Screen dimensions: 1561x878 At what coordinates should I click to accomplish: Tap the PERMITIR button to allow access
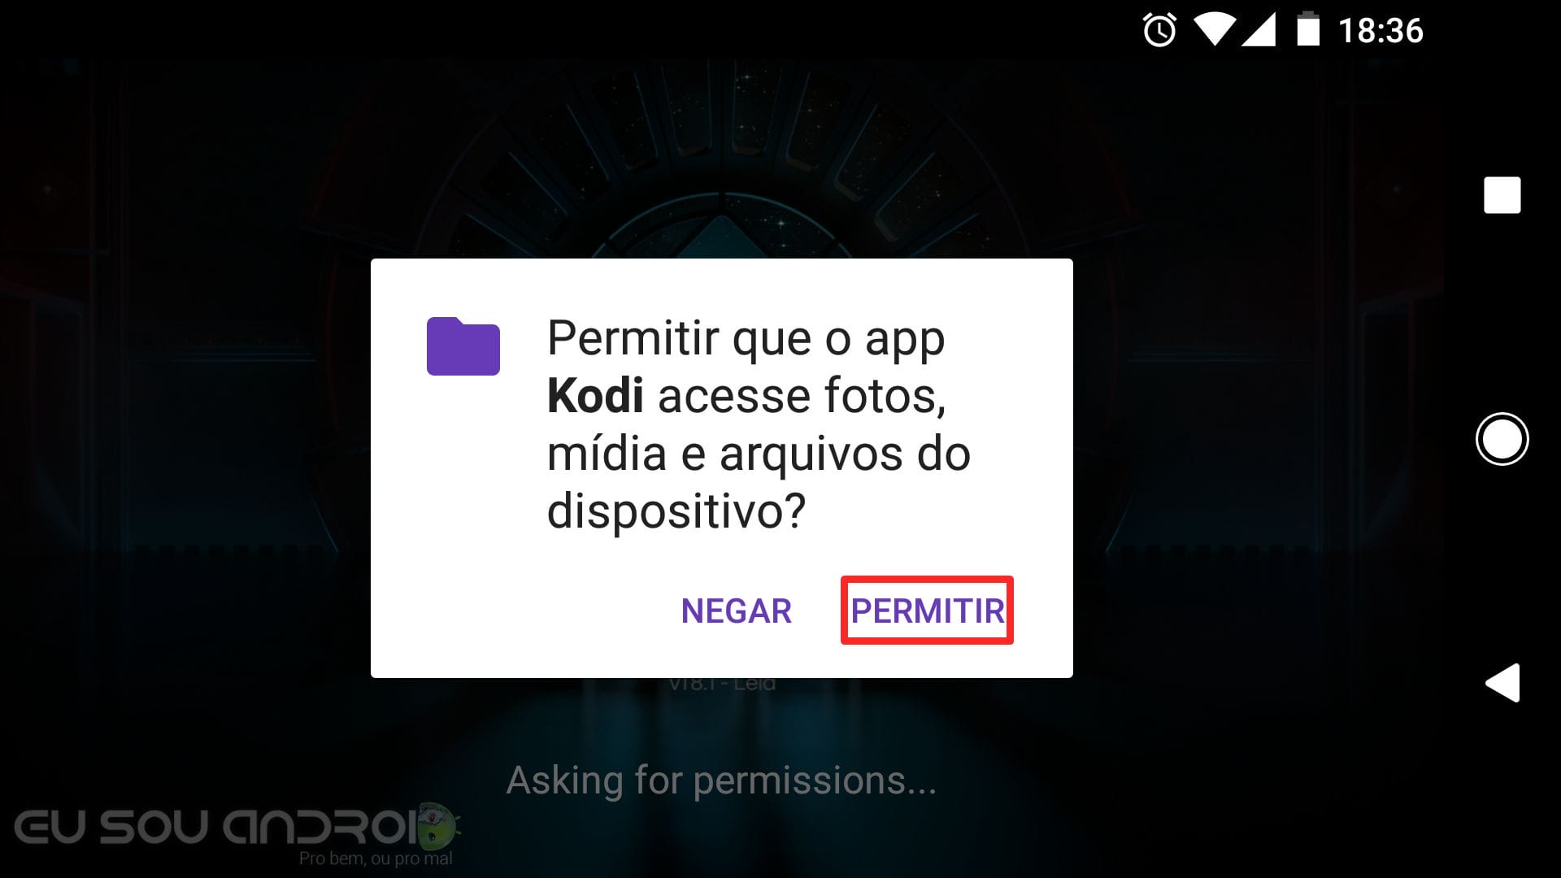coord(927,611)
